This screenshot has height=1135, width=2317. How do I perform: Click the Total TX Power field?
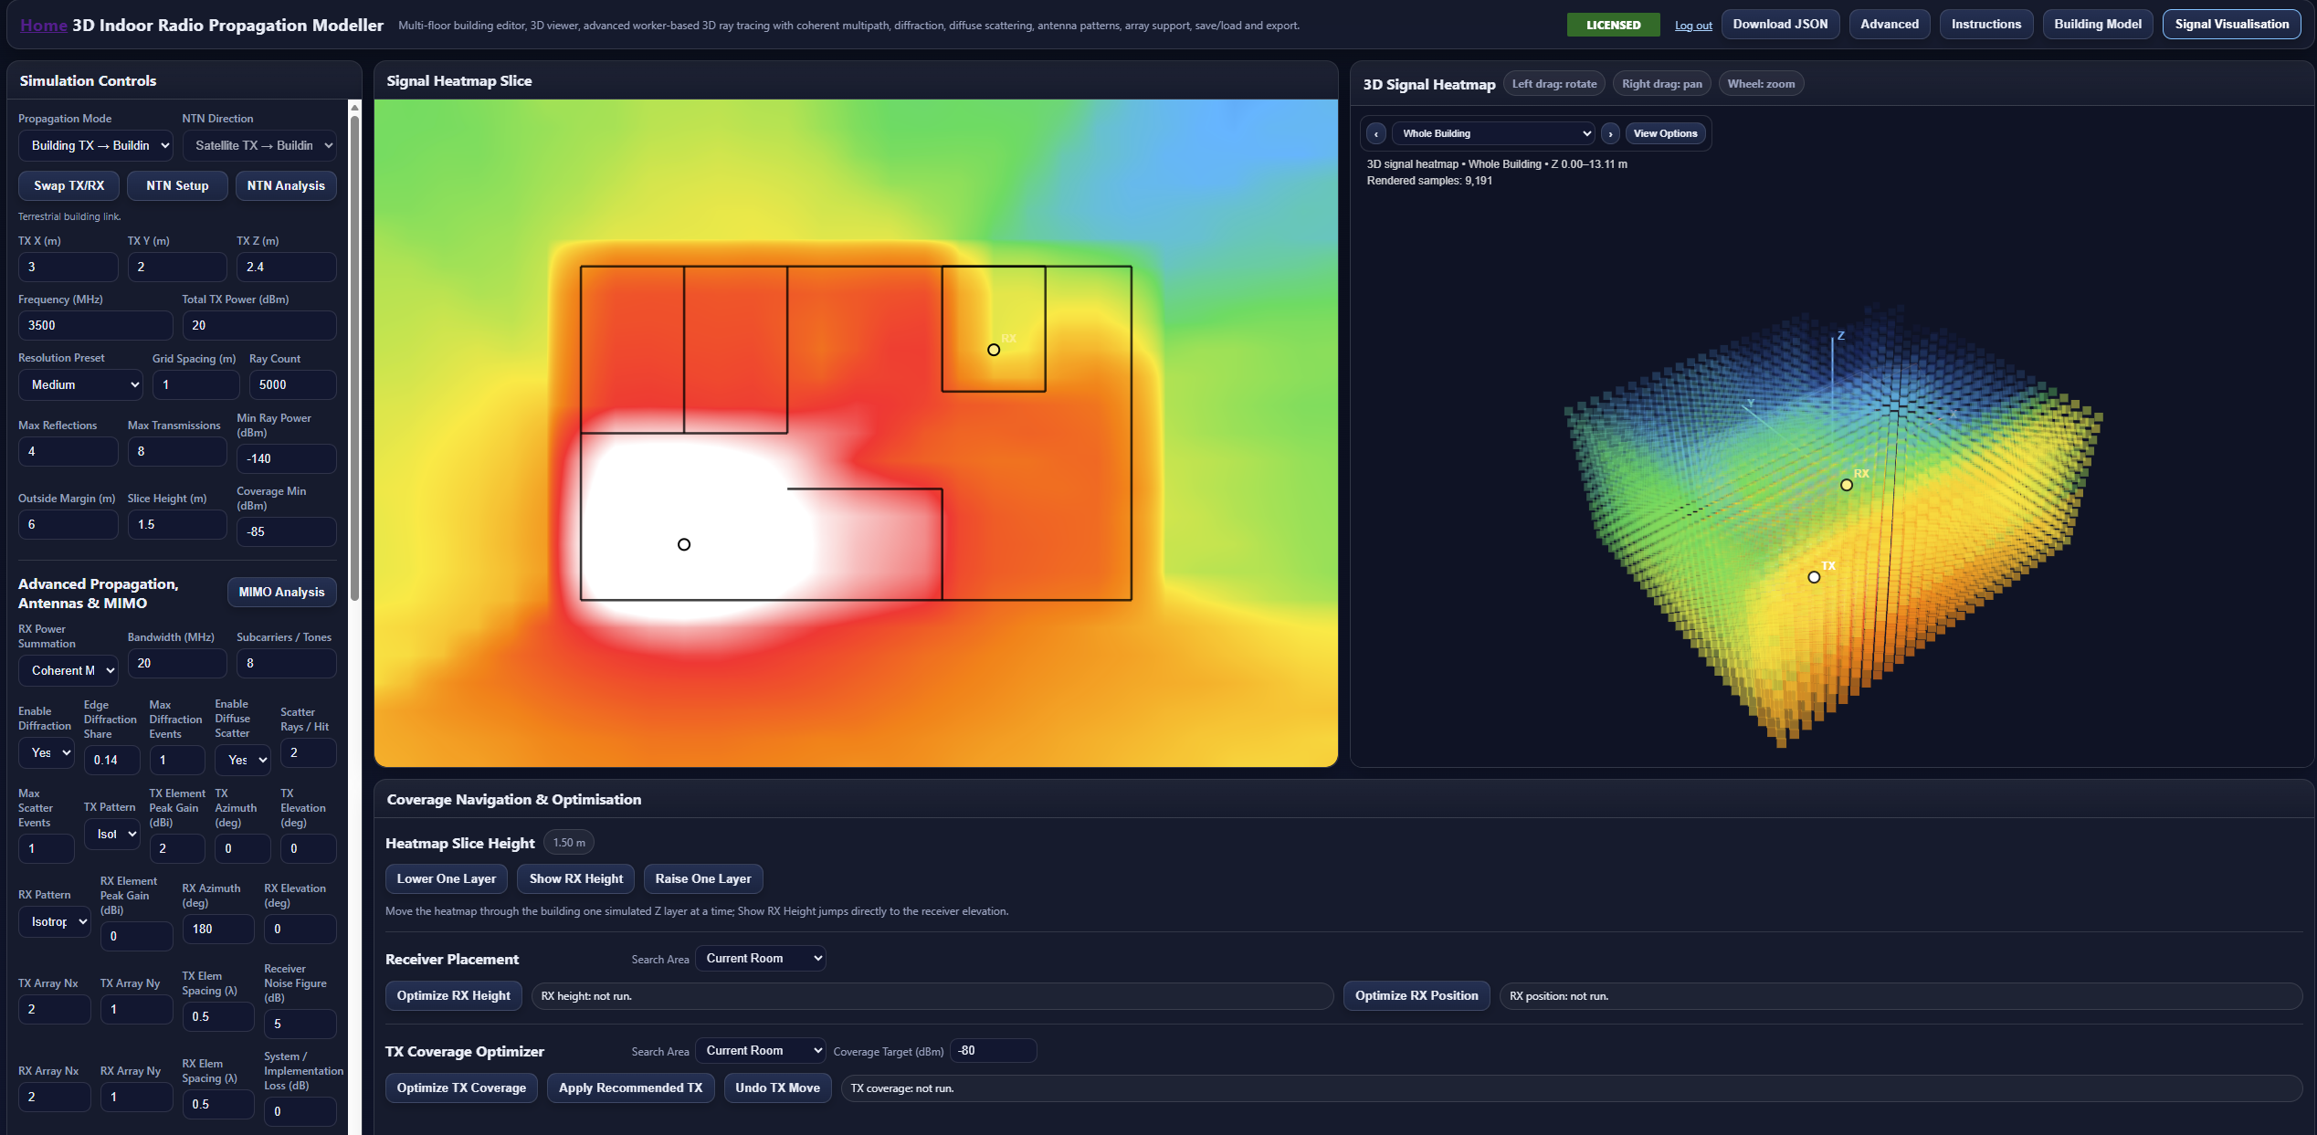(259, 325)
